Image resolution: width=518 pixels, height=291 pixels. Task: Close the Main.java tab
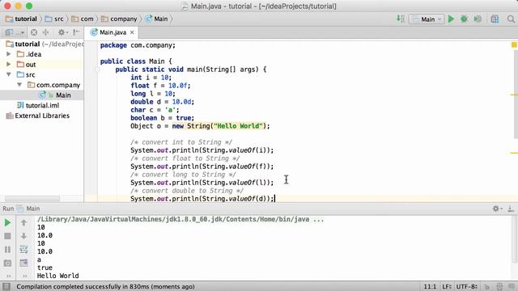(132, 32)
